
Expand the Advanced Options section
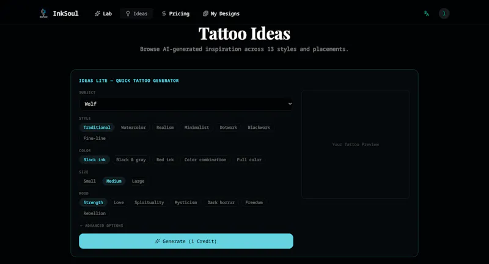101,226
